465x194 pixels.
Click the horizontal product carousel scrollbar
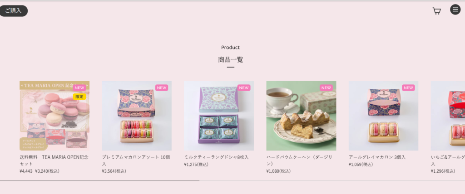[232, 180]
